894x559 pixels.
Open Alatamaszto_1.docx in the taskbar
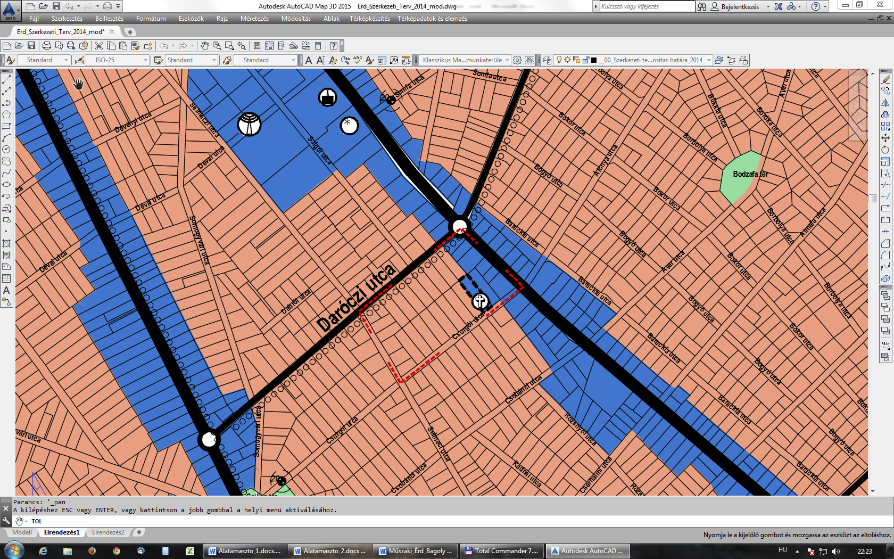click(245, 551)
